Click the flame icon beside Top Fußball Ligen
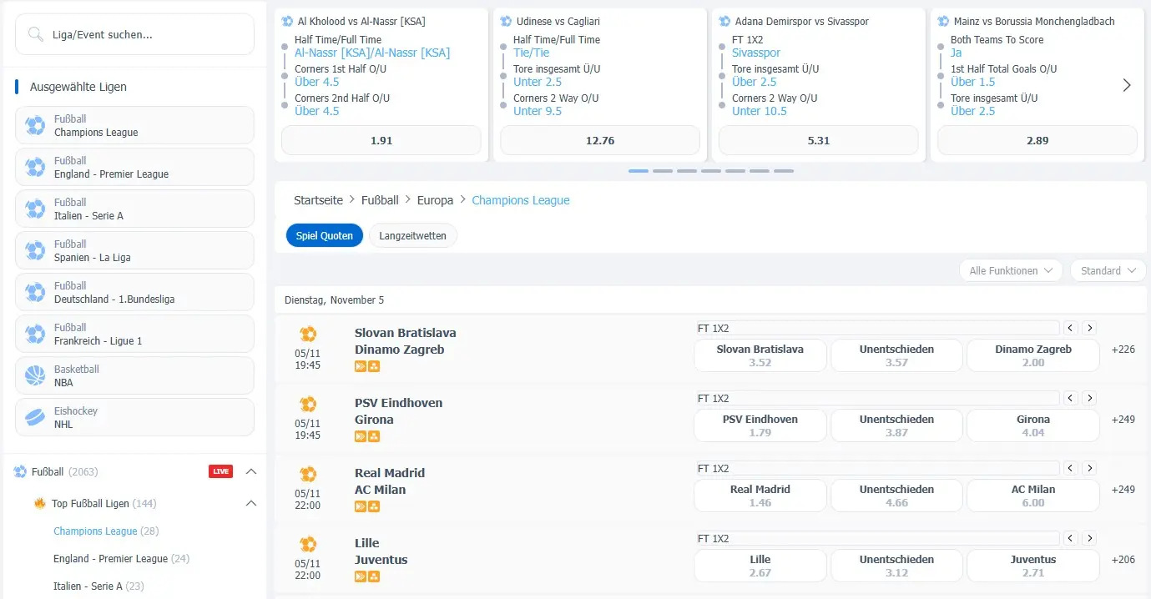The width and height of the screenshot is (1151, 599). [x=39, y=503]
